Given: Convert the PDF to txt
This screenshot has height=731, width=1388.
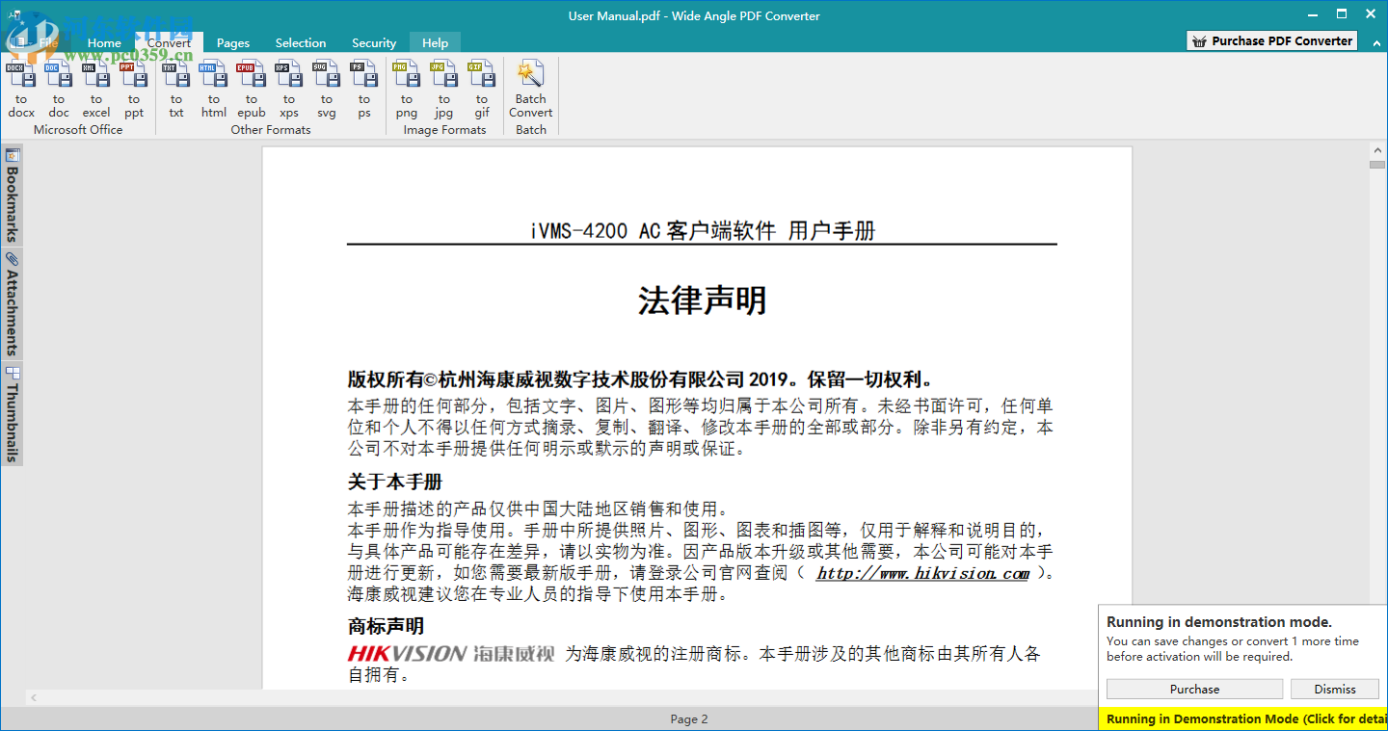Looking at the screenshot, I should point(175,91).
